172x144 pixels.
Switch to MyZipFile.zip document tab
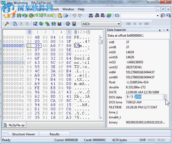coord(14,125)
